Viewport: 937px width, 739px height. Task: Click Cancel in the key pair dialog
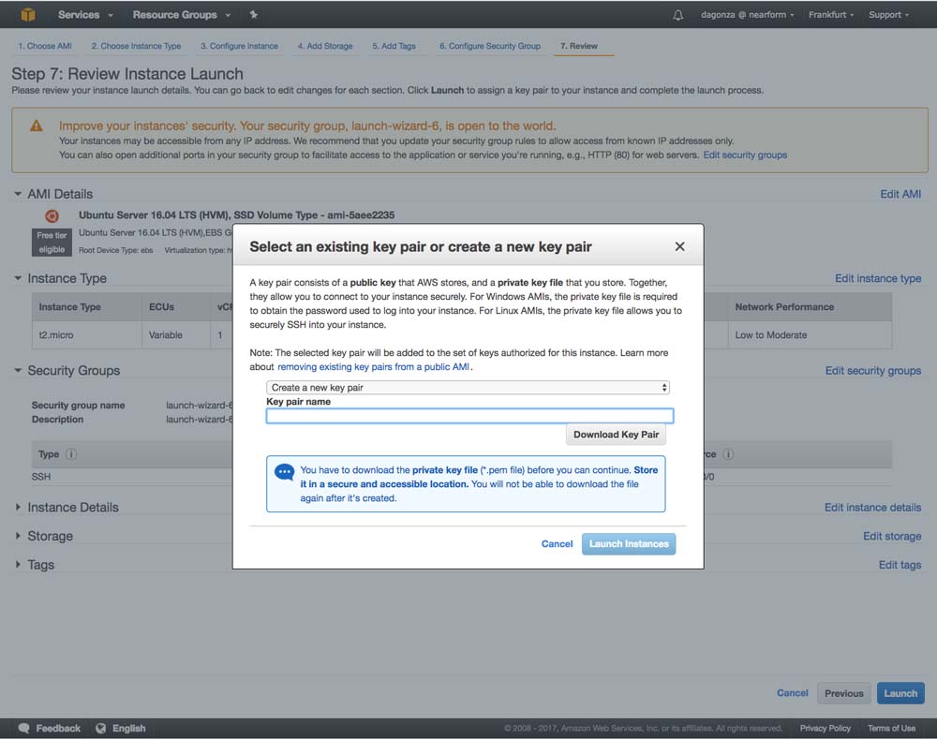pyautogui.click(x=557, y=543)
